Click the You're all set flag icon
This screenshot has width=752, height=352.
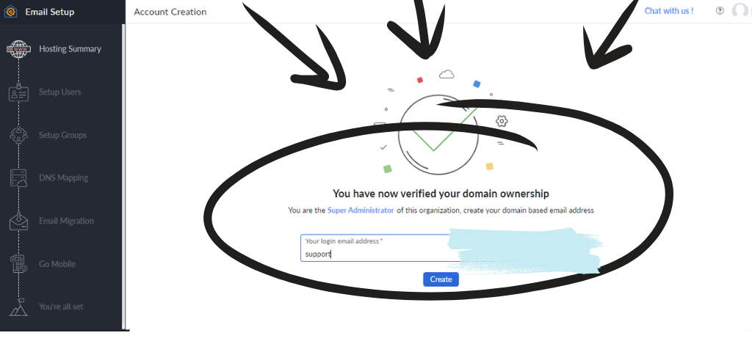coord(18,307)
